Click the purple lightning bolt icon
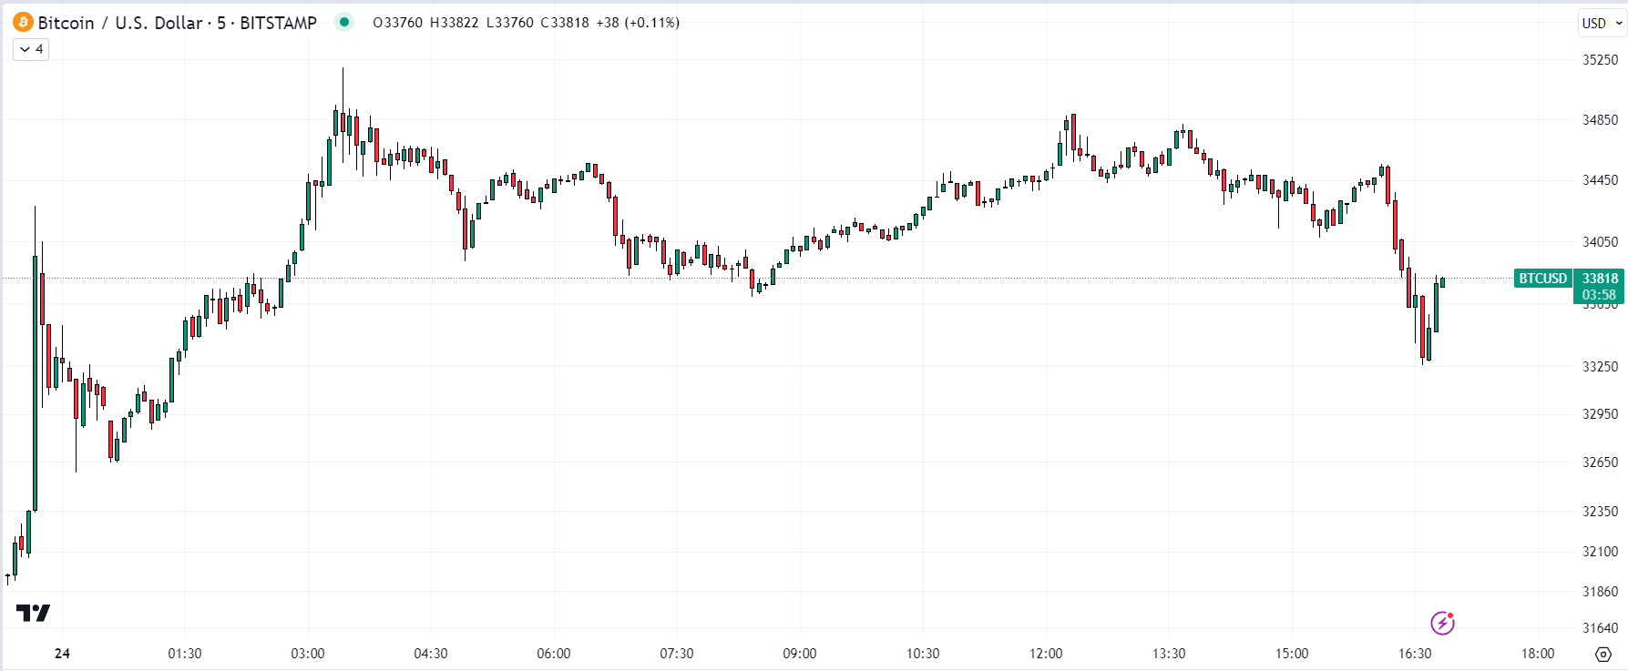This screenshot has height=671, width=1628. pos(1442,623)
